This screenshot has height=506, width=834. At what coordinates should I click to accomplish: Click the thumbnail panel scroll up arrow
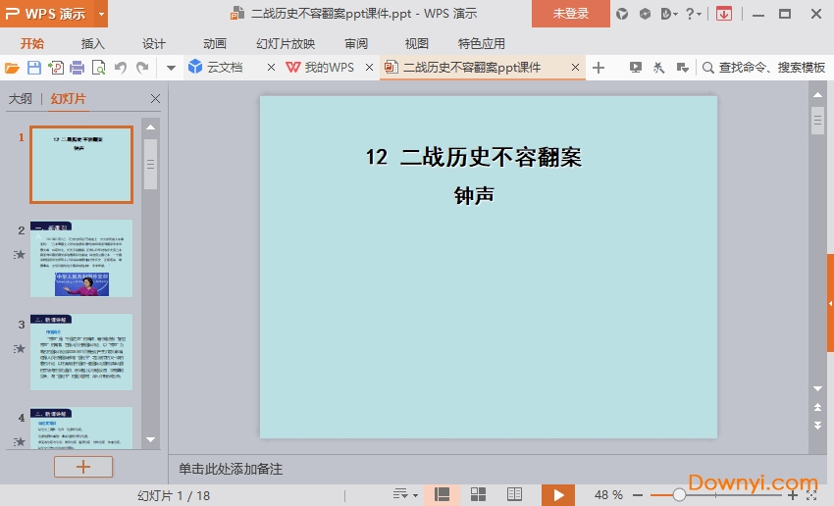click(x=150, y=127)
